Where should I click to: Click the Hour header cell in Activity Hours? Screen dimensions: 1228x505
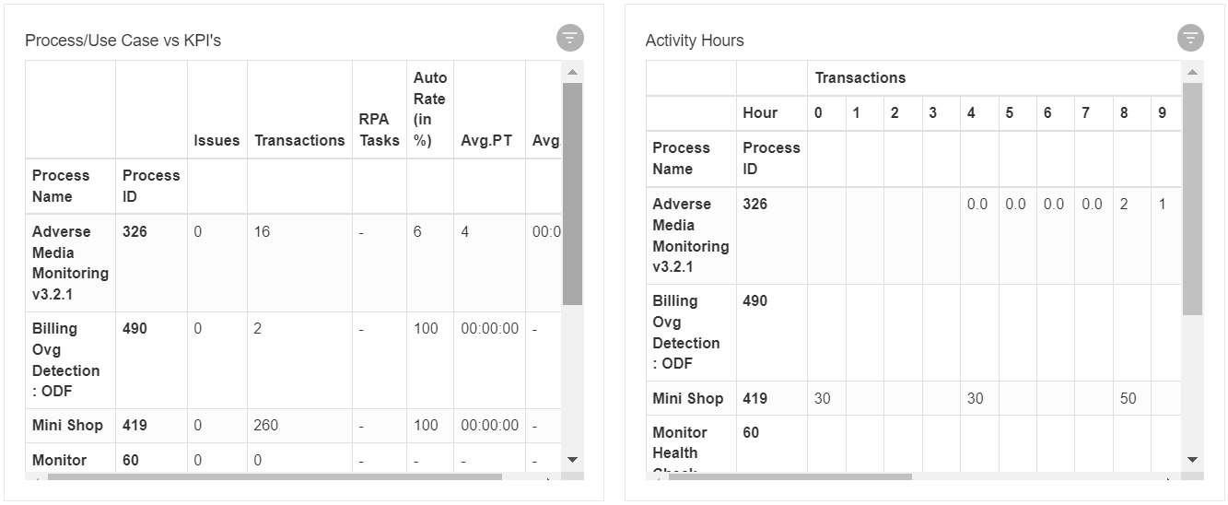(760, 112)
